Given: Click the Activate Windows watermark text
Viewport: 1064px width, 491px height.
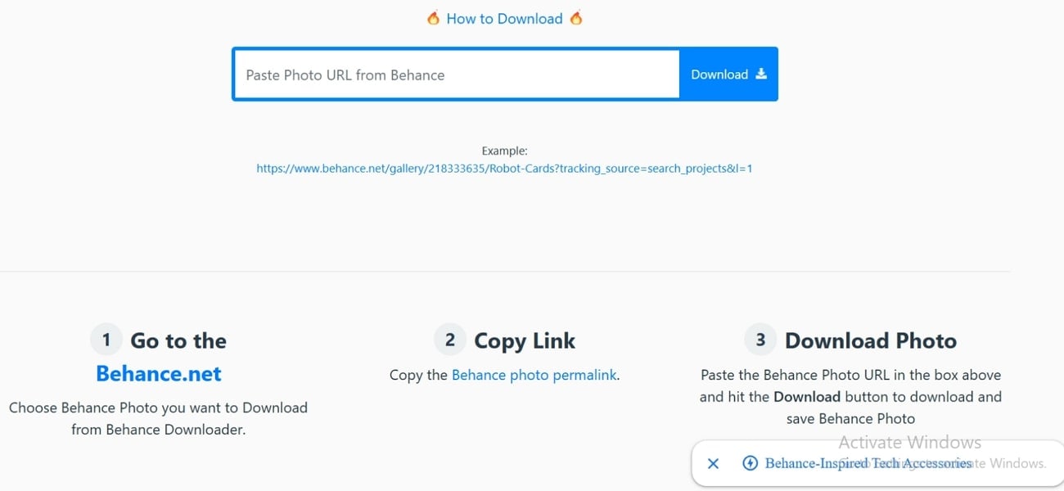Looking at the screenshot, I should click(909, 442).
